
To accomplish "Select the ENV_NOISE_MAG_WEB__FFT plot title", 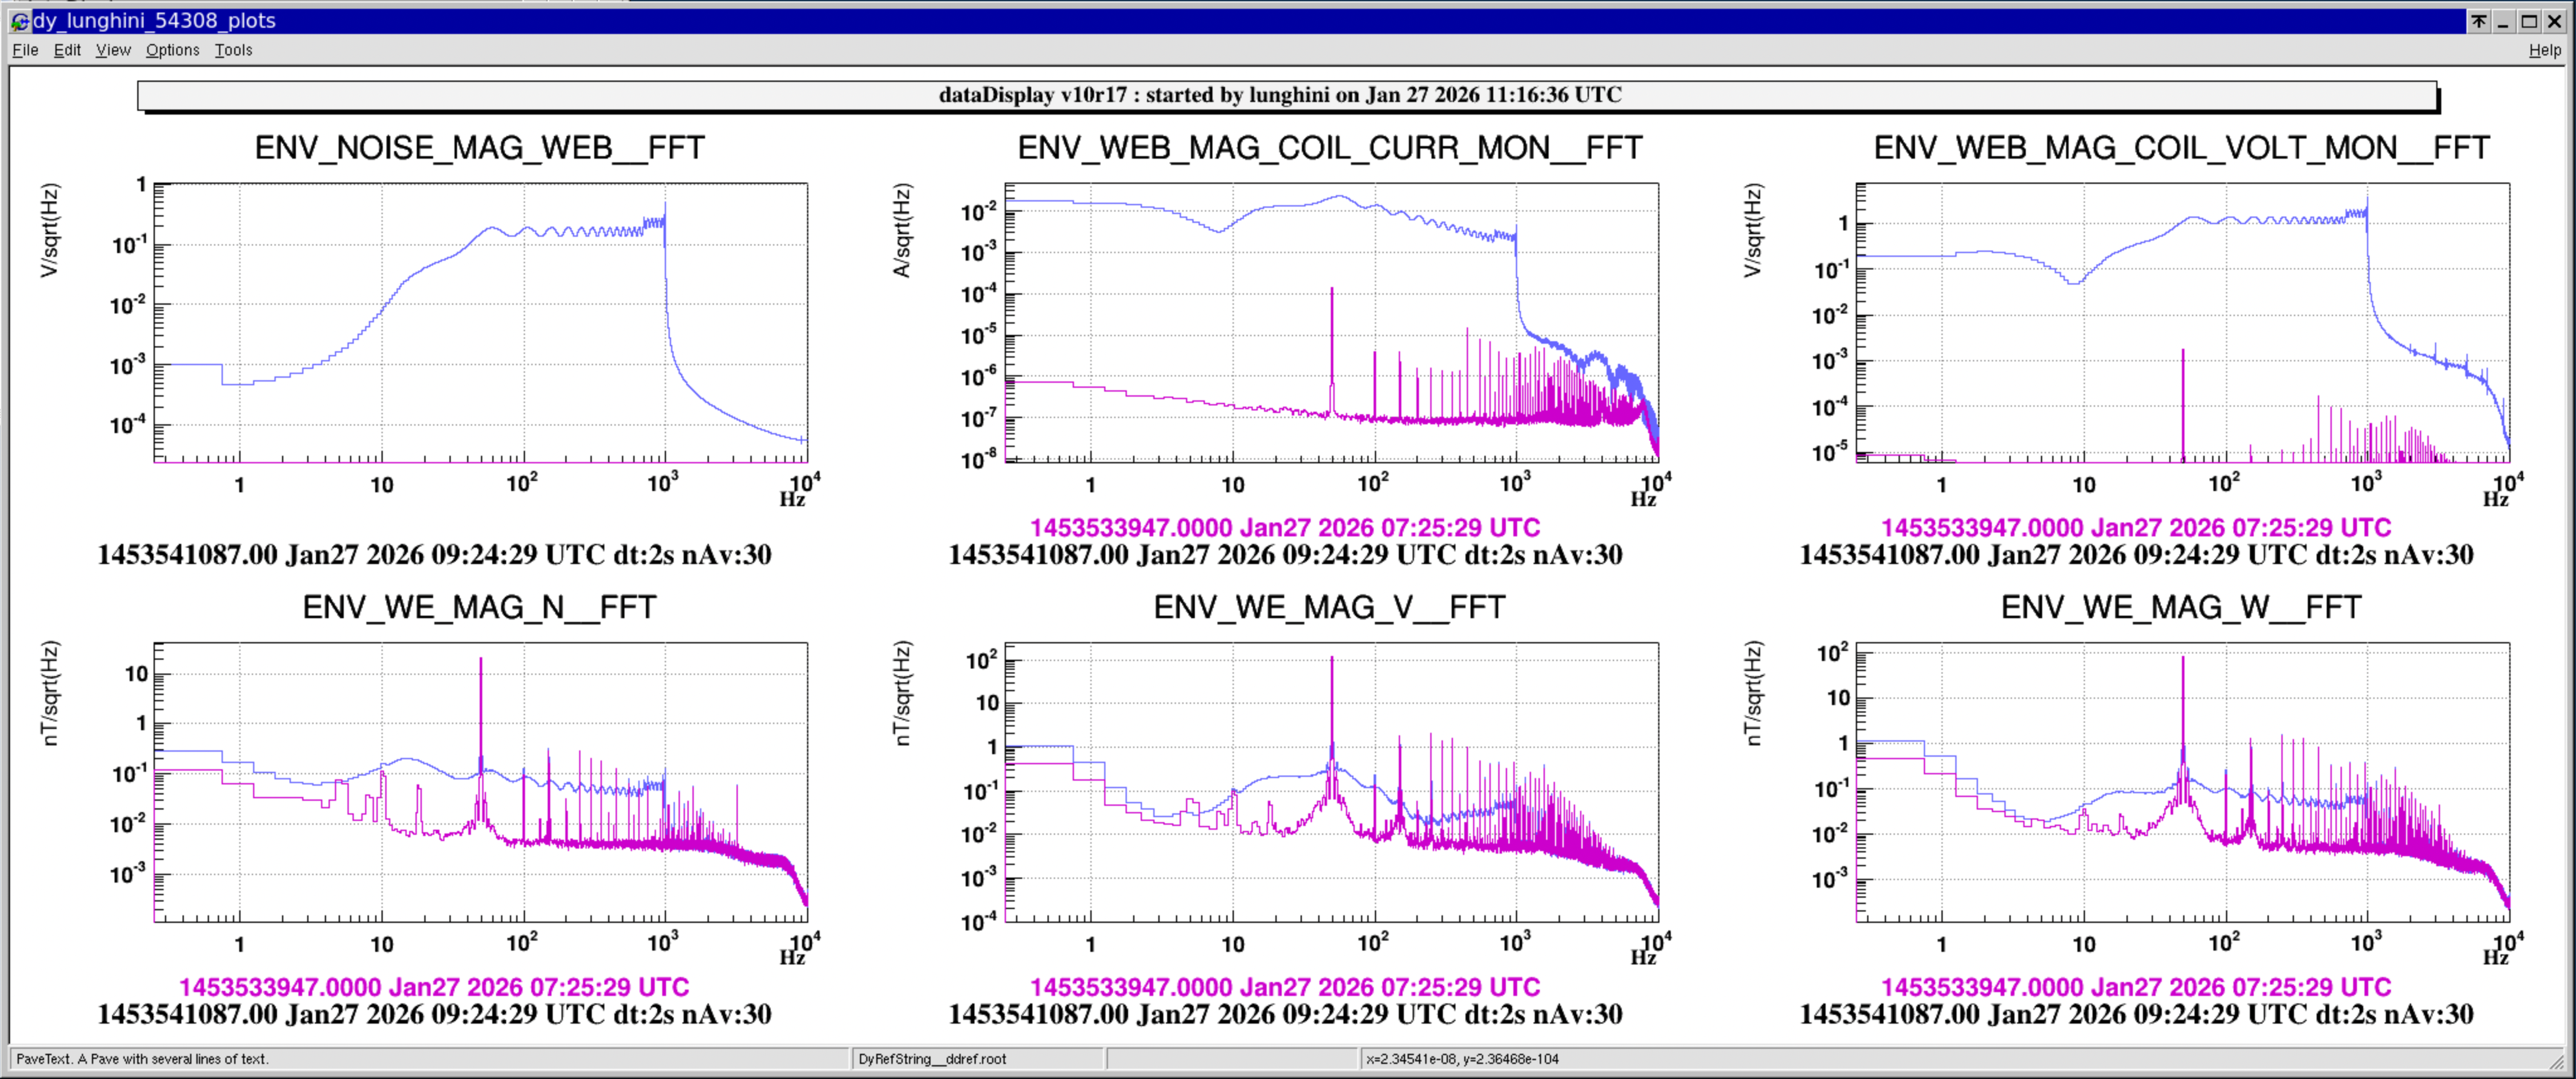I will (x=479, y=148).
